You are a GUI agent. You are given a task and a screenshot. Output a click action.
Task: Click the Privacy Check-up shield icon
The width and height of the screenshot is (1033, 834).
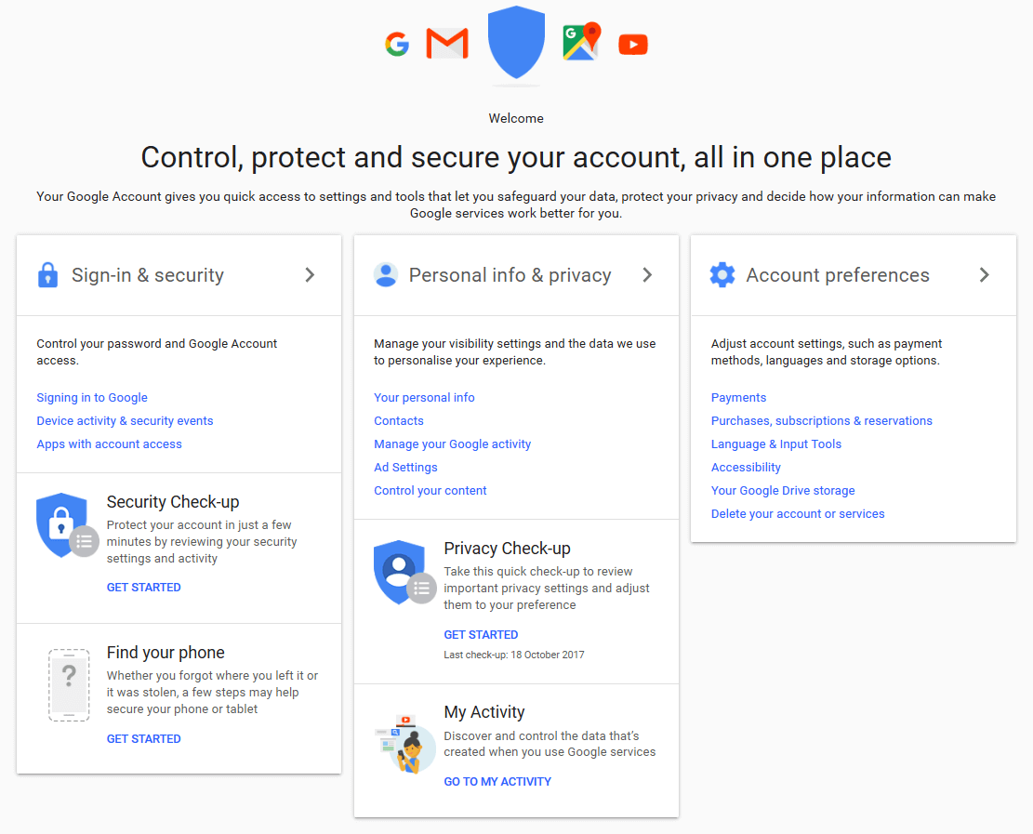402,573
